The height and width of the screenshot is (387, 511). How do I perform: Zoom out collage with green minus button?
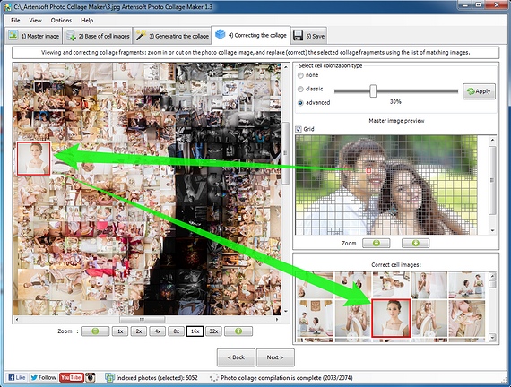[x=95, y=331]
